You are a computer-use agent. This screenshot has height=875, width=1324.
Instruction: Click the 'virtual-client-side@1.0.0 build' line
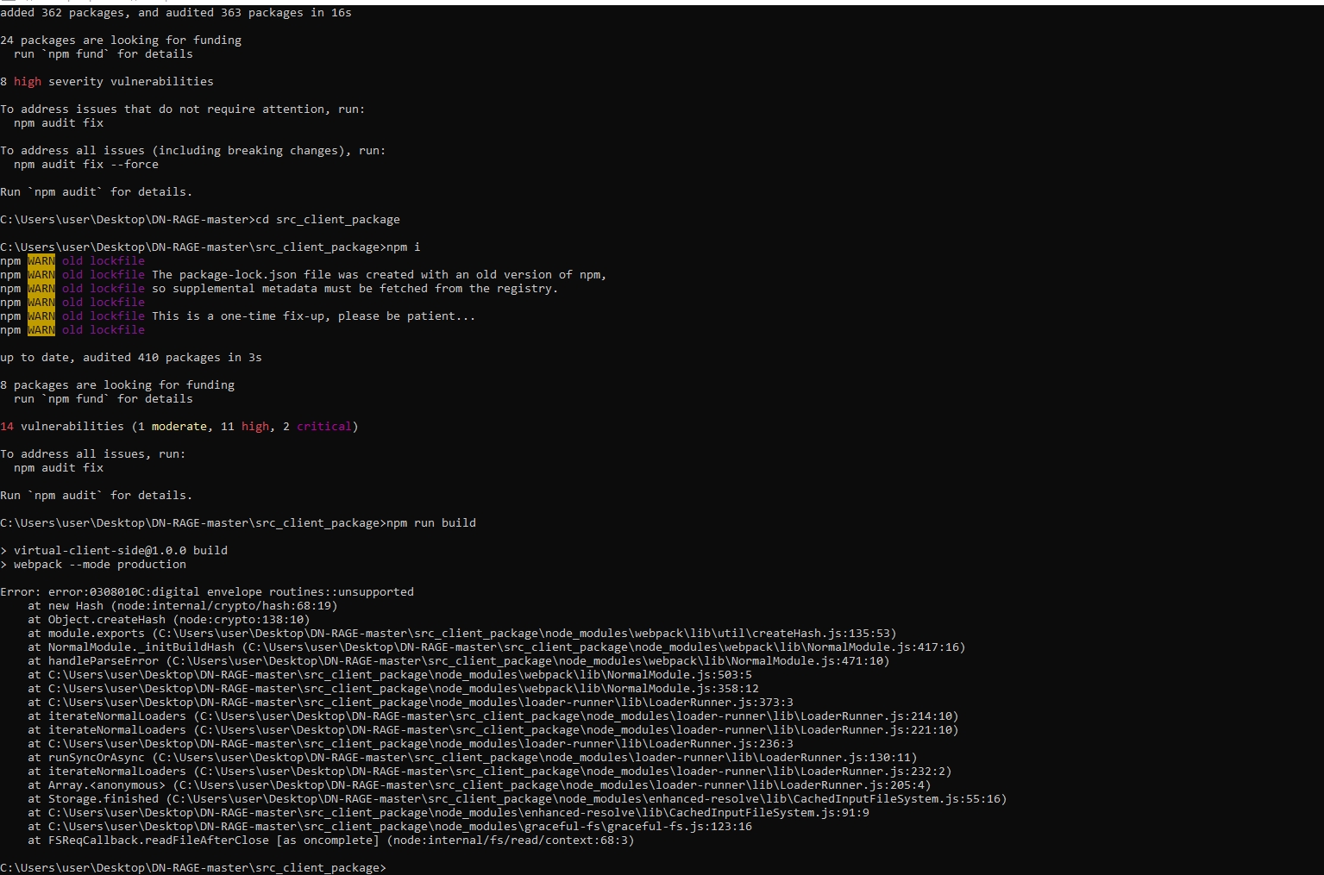click(x=120, y=550)
